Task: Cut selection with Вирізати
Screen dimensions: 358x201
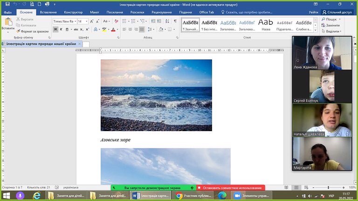Action: point(25,19)
